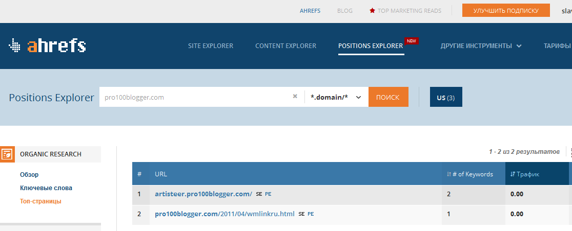Open Ключевые слова in the sidebar
Screen dimensions: 572x231
pyautogui.click(x=46, y=188)
